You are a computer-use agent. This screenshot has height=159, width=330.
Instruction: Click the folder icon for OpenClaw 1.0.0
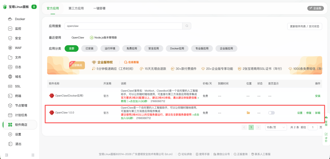(248, 113)
